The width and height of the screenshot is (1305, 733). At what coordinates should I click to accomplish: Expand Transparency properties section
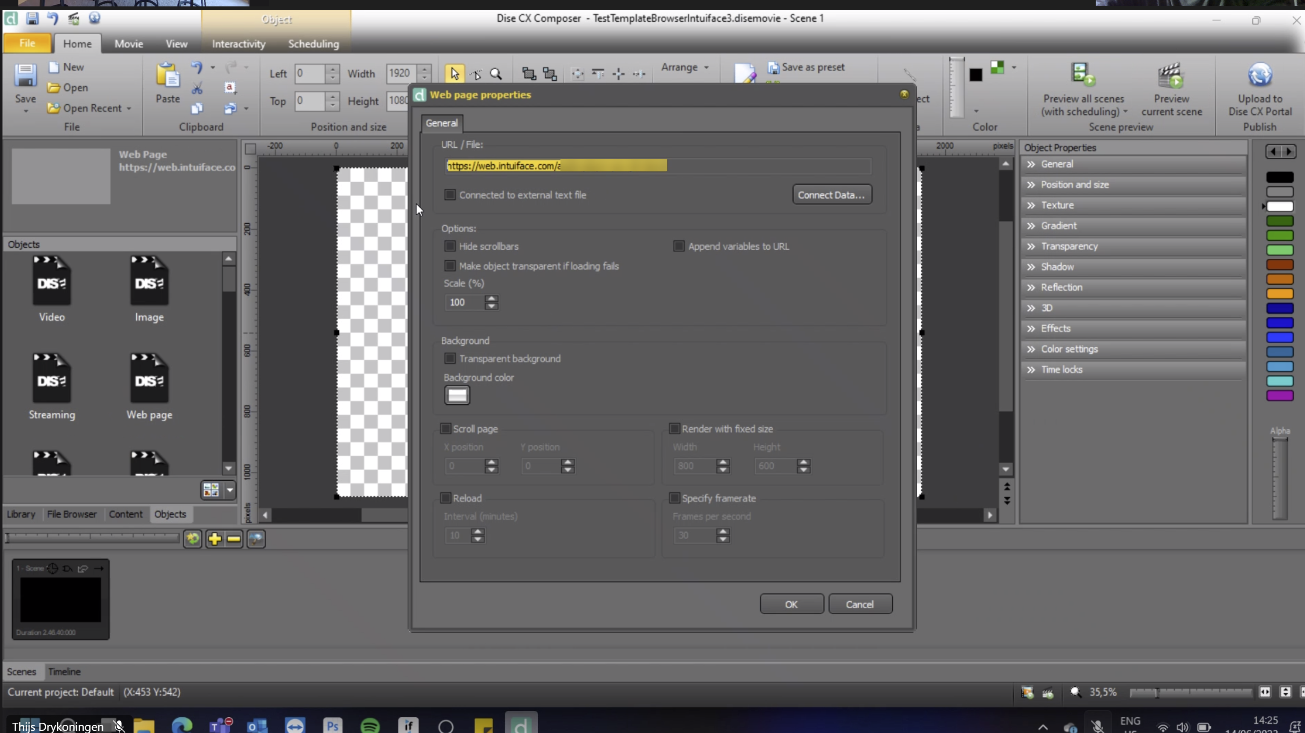[1134, 246]
